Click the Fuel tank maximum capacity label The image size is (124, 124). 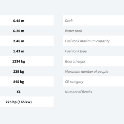click(87, 41)
